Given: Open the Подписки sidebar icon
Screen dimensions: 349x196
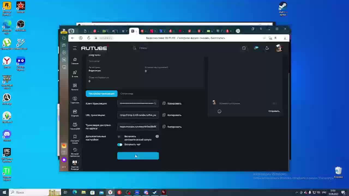Looking at the screenshot, I should pos(75,100).
